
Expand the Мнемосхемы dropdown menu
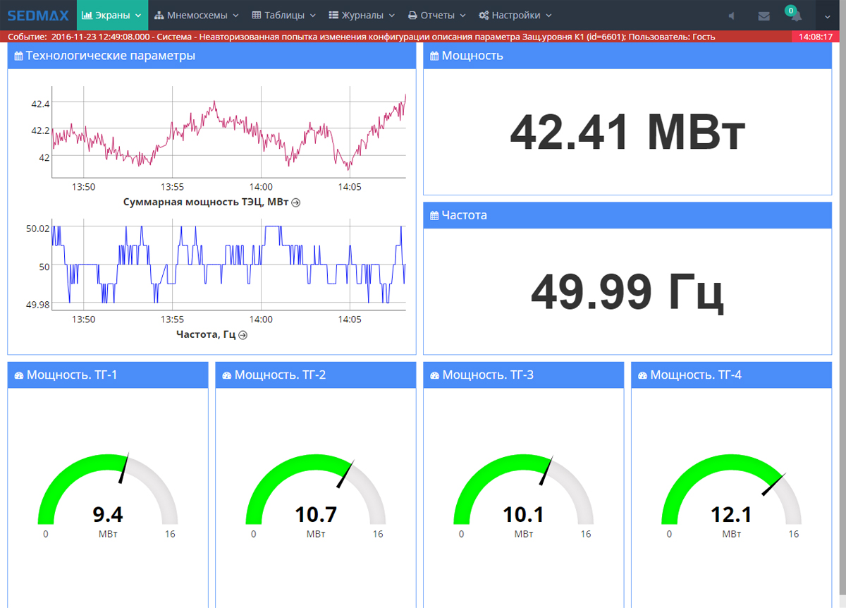(x=196, y=15)
